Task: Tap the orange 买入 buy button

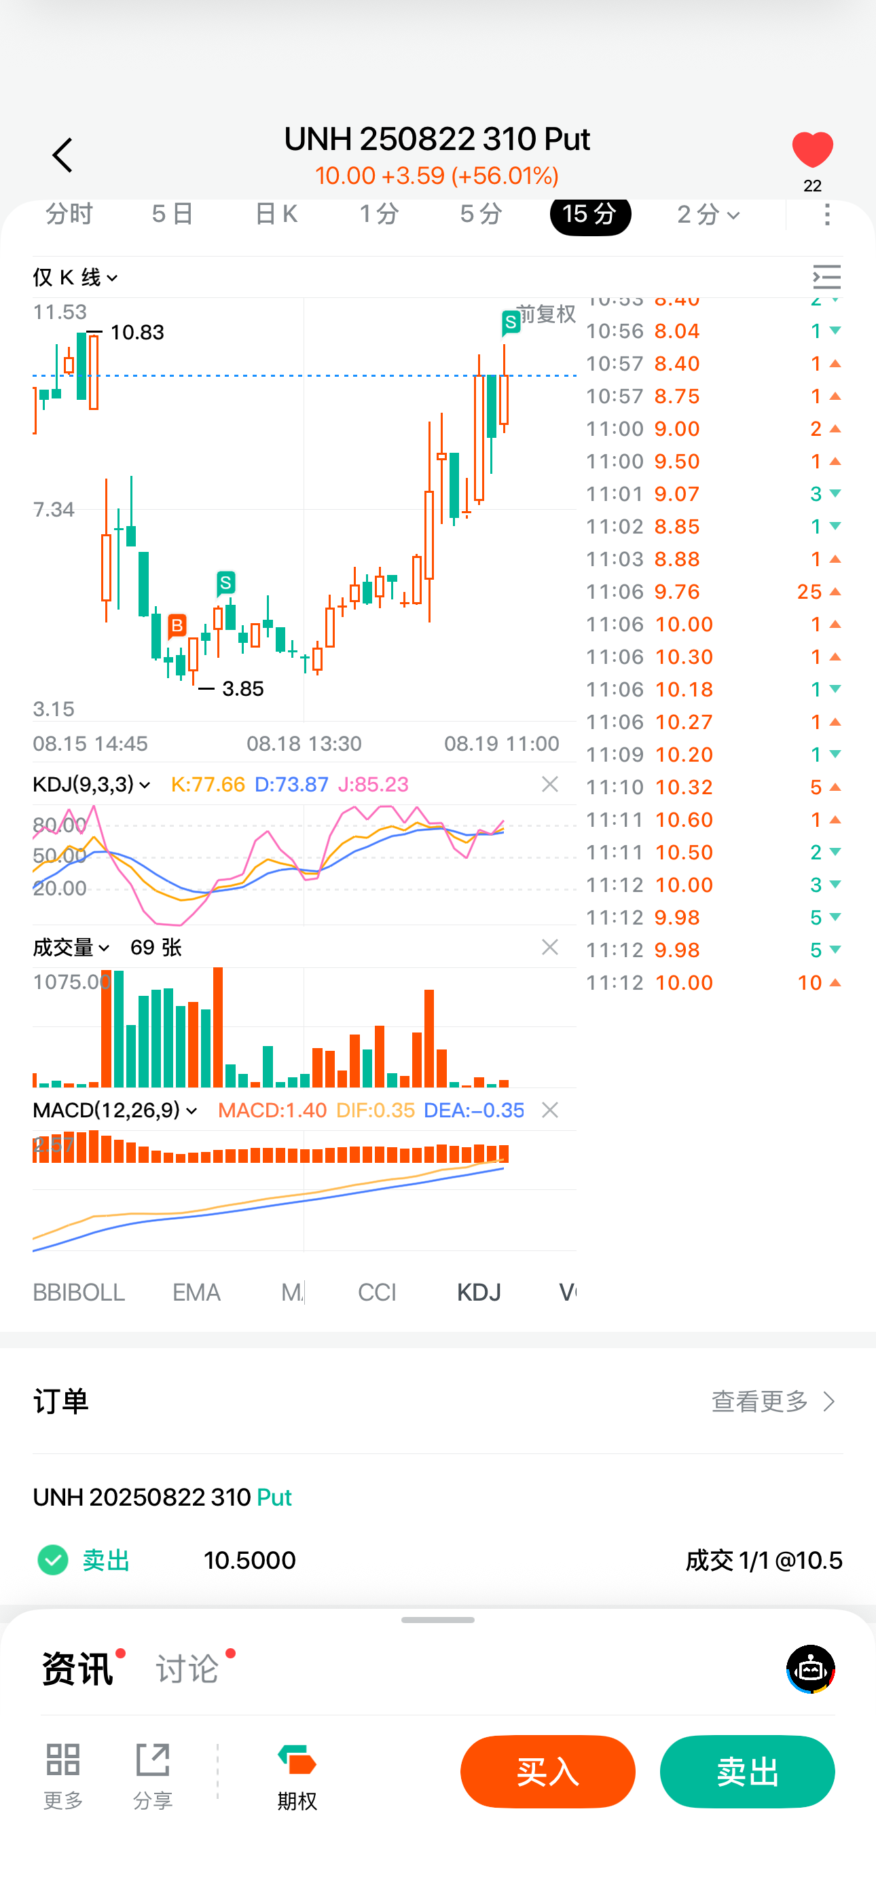Action: [547, 1771]
